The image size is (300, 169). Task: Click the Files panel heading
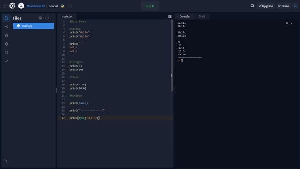[x=17, y=18]
